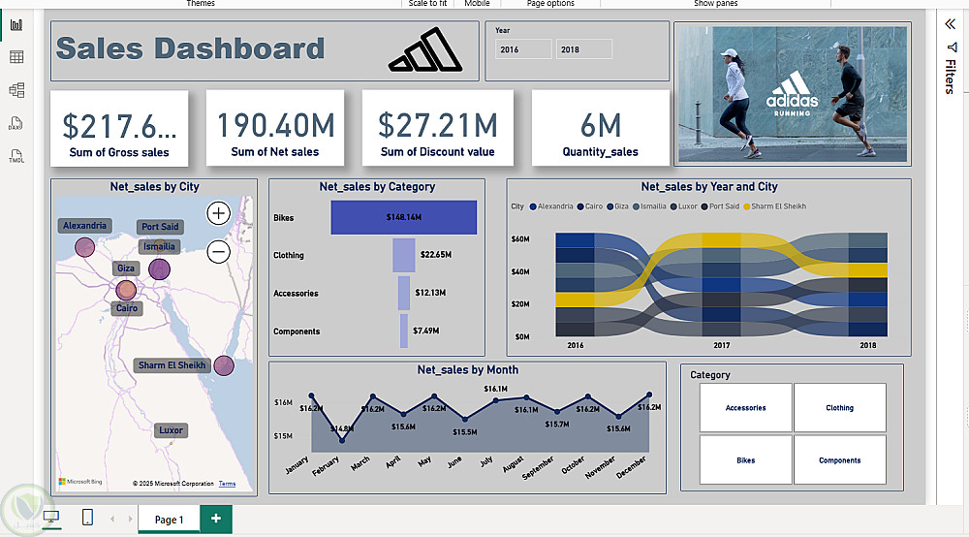Click February data point on line chart
969x537 pixels.
click(x=342, y=441)
